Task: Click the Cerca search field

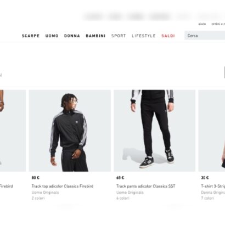Action: [x=205, y=36]
